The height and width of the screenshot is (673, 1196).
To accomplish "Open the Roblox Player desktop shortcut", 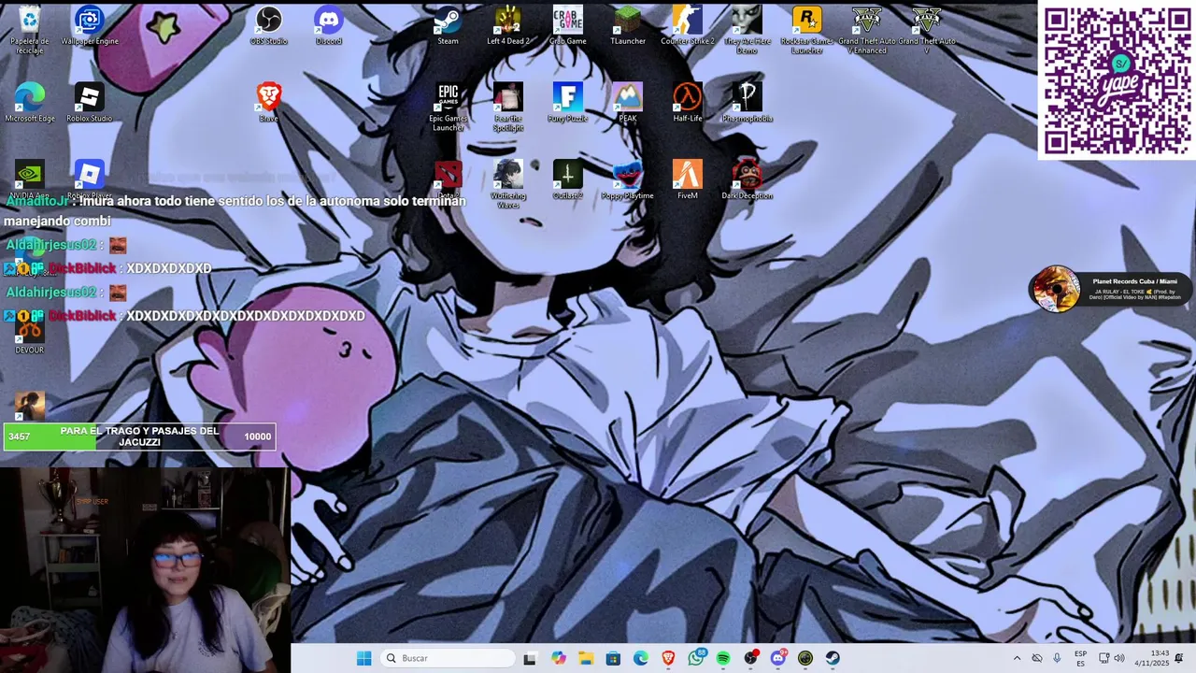I will [x=90, y=179].
